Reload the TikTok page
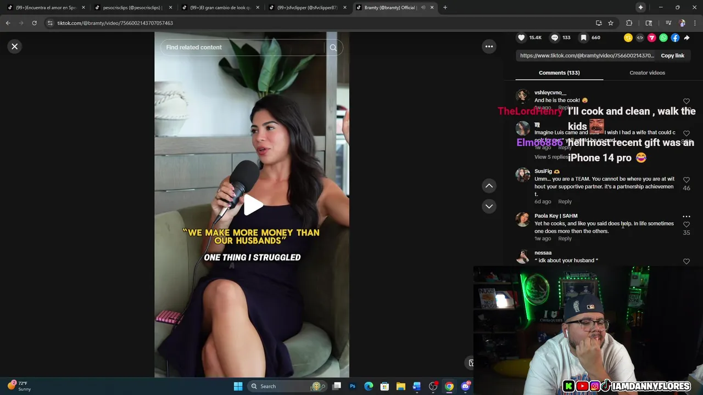Image resolution: width=703 pixels, height=395 pixels. [34, 23]
